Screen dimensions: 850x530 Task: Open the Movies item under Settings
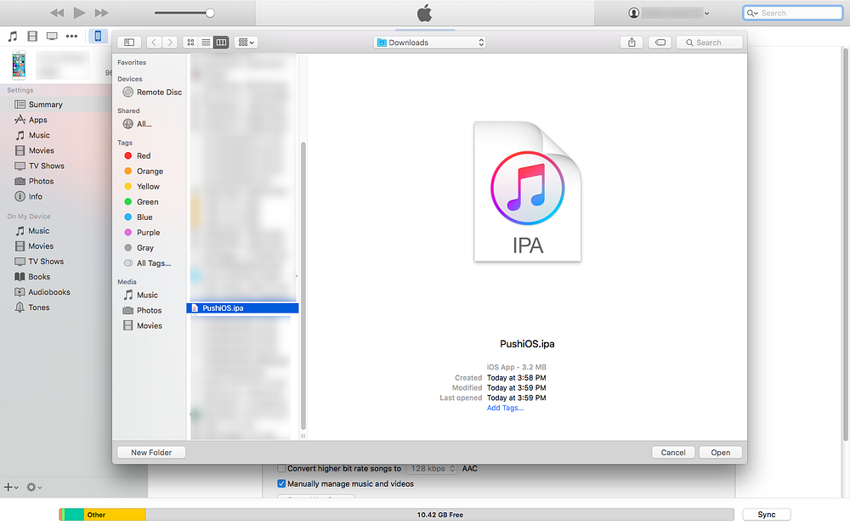(x=41, y=150)
